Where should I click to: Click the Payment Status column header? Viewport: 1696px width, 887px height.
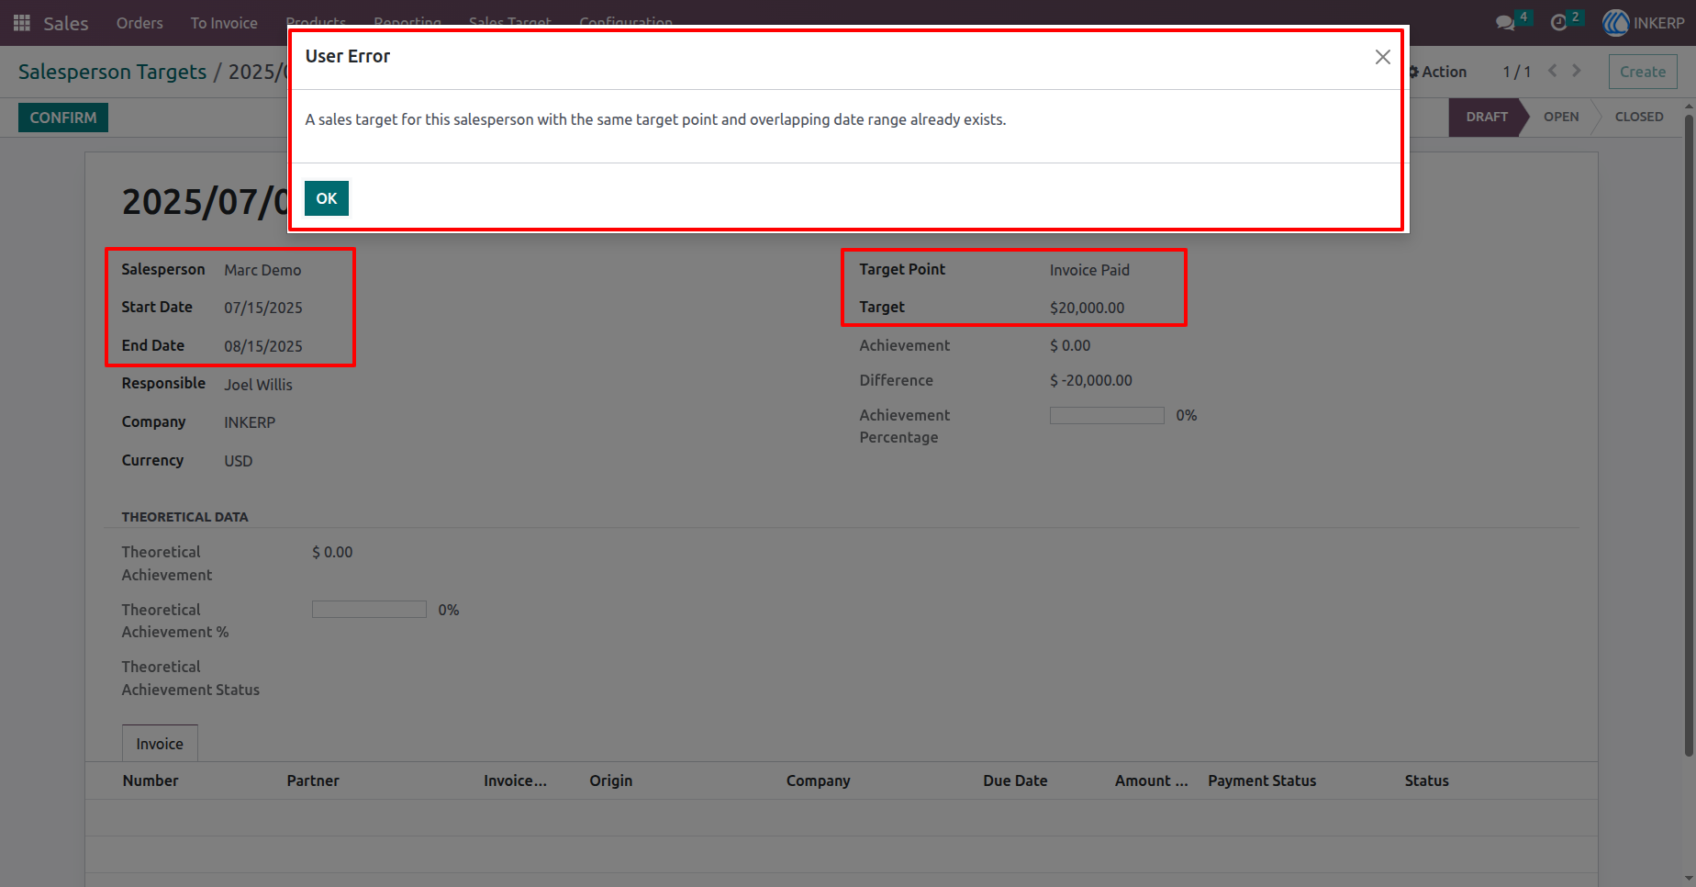1262,780
